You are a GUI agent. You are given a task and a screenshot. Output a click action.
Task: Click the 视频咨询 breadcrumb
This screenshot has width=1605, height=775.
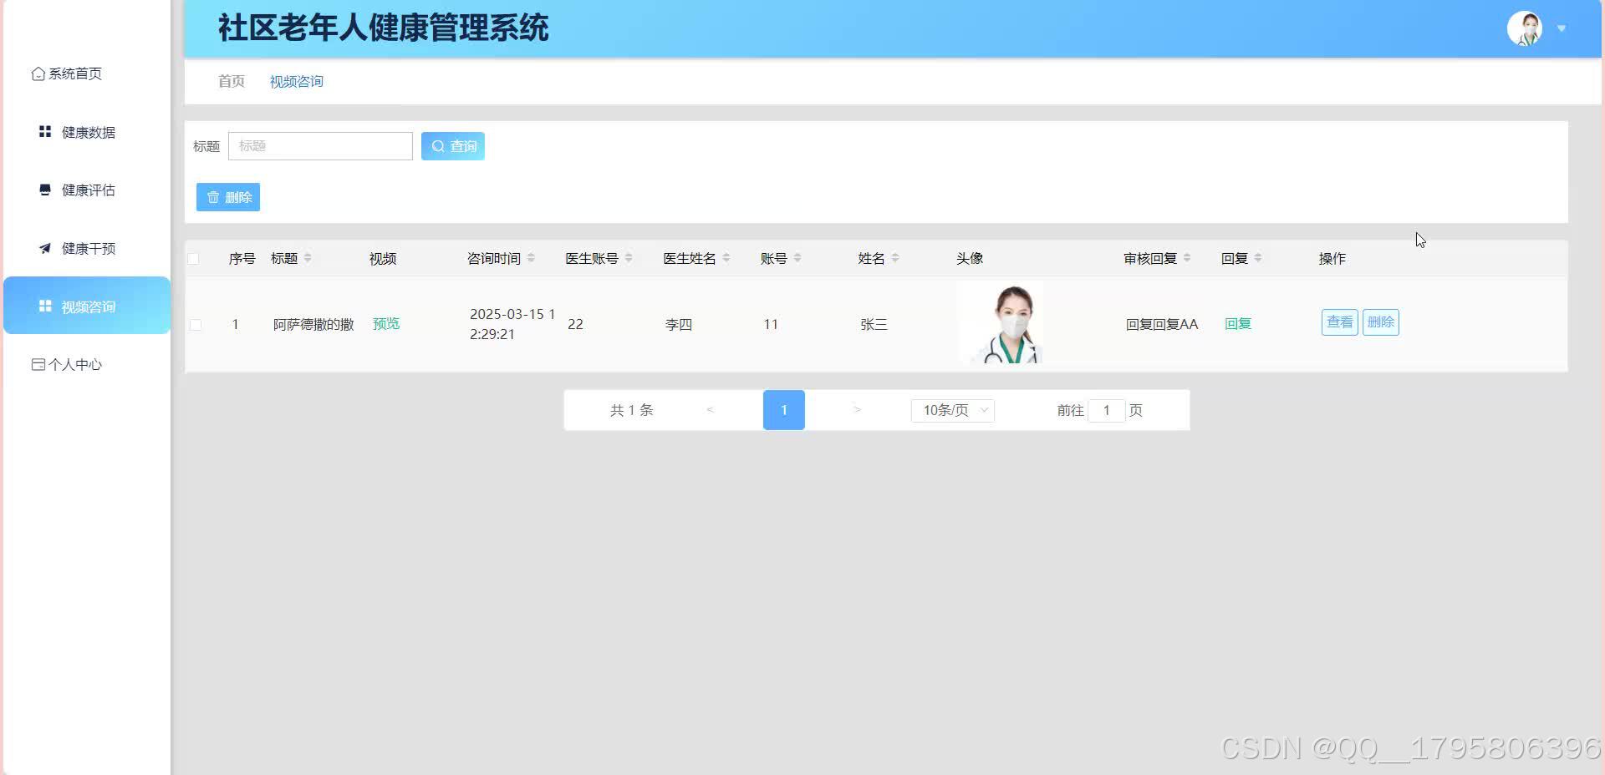click(x=296, y=81)
